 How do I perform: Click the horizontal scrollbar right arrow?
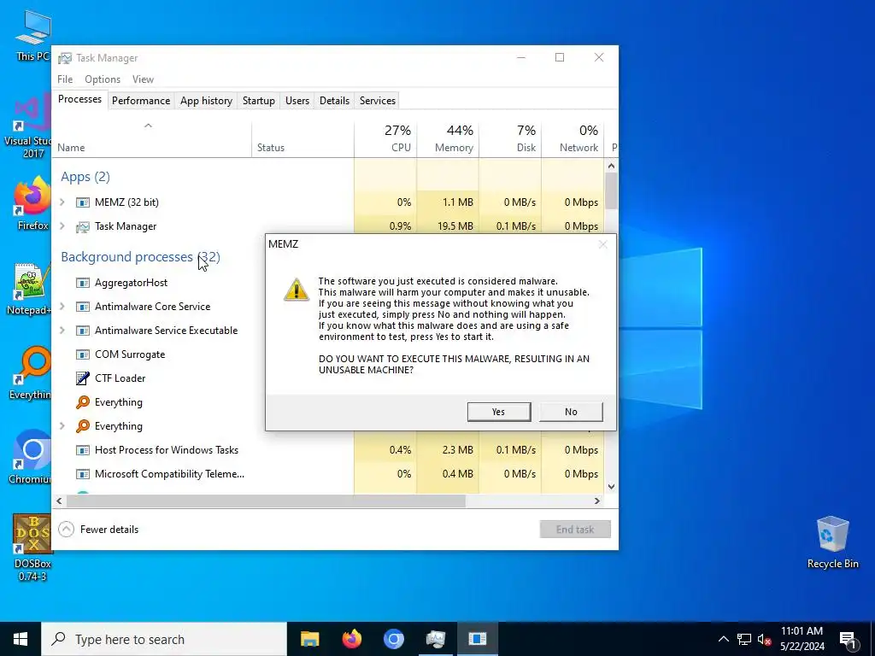(597, 501)
